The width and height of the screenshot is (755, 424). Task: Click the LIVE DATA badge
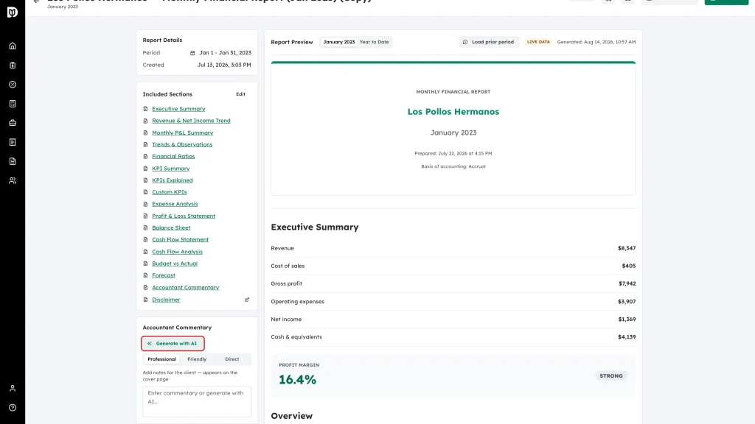click(x=538, y=42)
